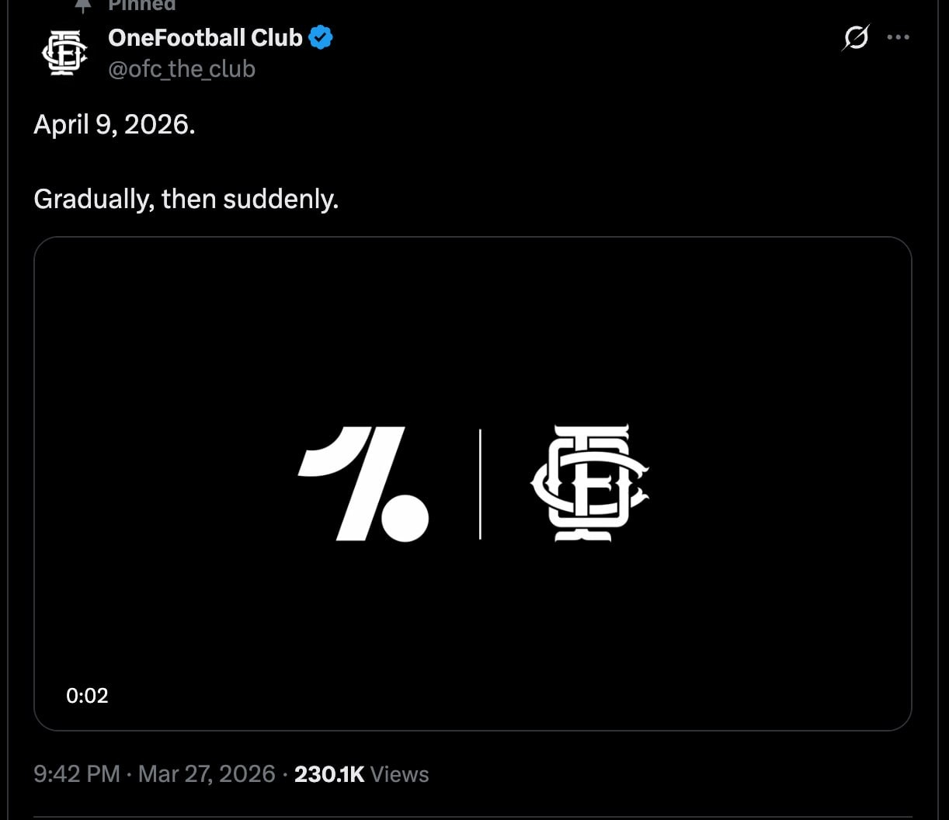Open the 230.1K Views analytics

361,773
